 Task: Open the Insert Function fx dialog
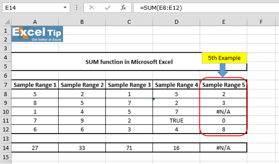click(123, 8)
